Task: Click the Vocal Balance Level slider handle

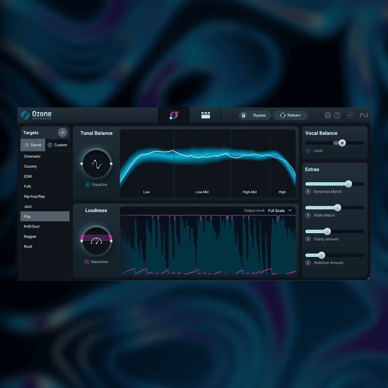Action: pos(342,143)
